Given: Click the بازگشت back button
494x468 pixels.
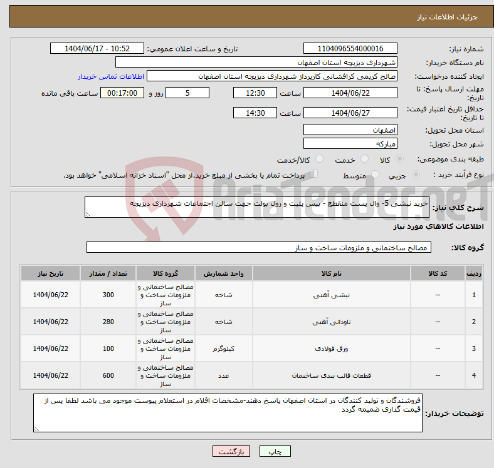Looking at the screenshot, I should tap(231, 451).
